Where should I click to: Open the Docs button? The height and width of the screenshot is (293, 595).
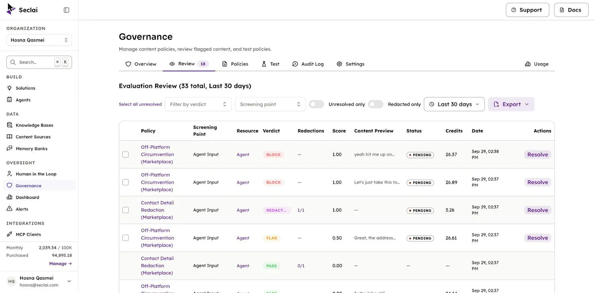571,10
